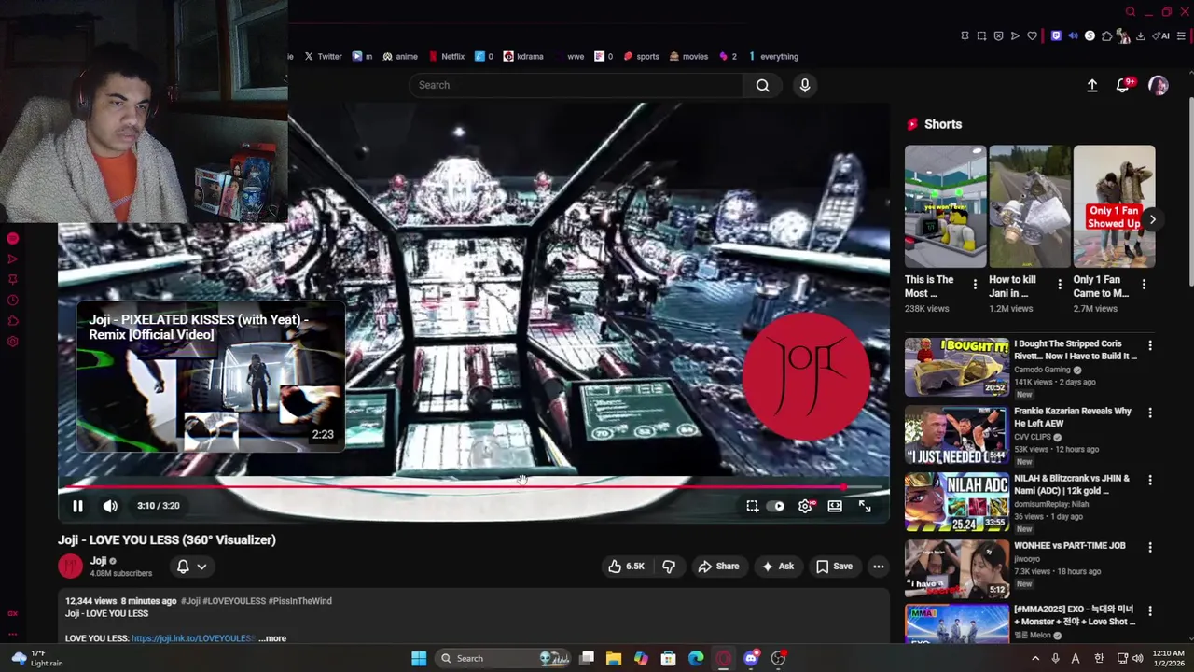Screen dimensions: 1194x672
Task: Open Opera sidebar history clock icon
Action: [x=12, y=301]
